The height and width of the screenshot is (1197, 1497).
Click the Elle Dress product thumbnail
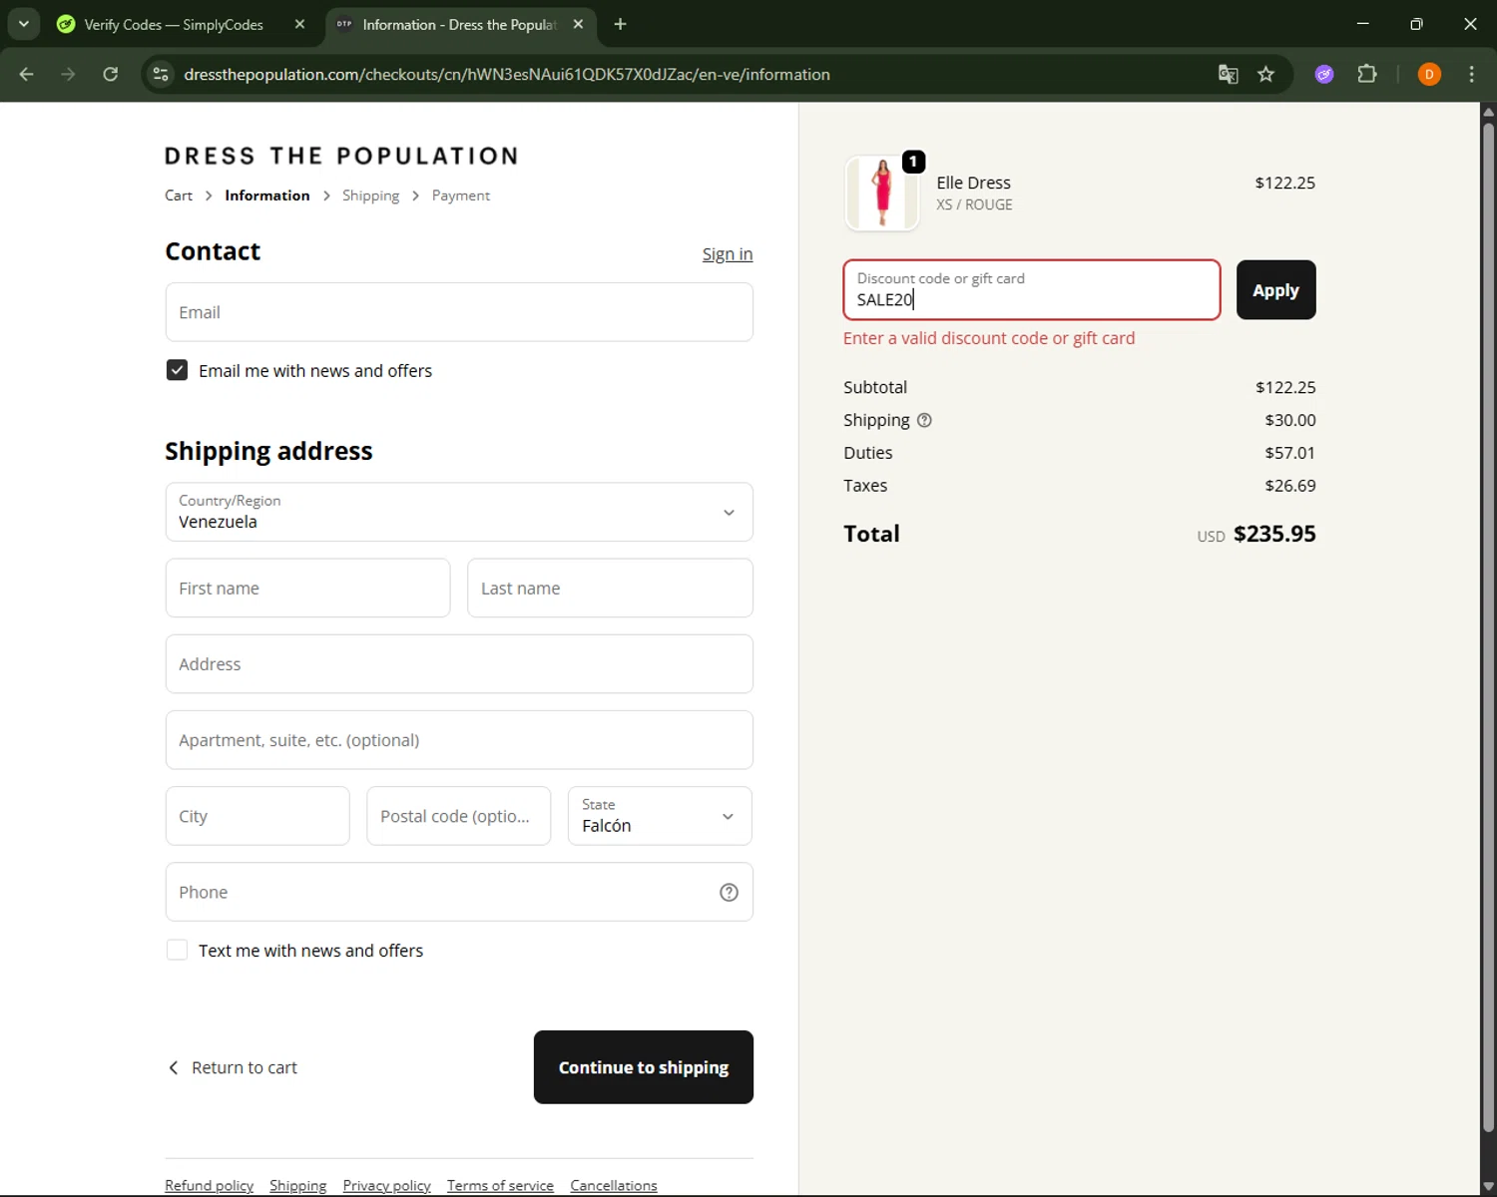(882, 194)
